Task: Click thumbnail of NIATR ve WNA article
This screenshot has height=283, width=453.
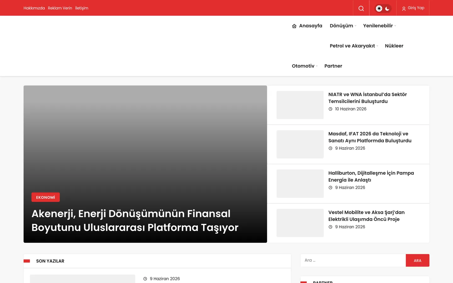Action: pos(300,105)
